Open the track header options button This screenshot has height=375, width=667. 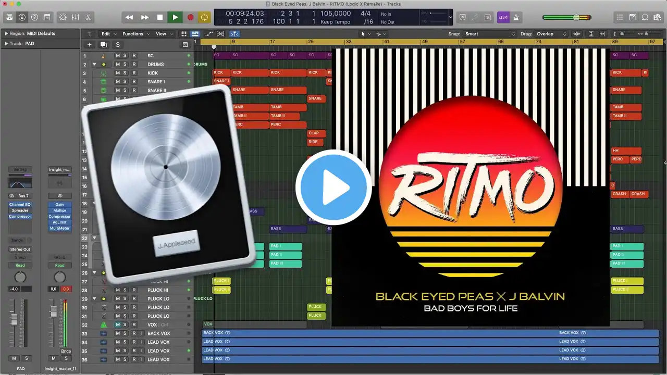(x=185, y=45)
